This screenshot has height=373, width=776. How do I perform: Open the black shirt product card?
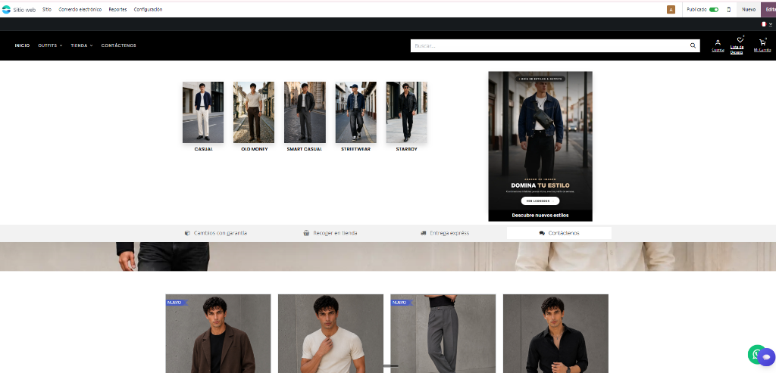[555, 334]
